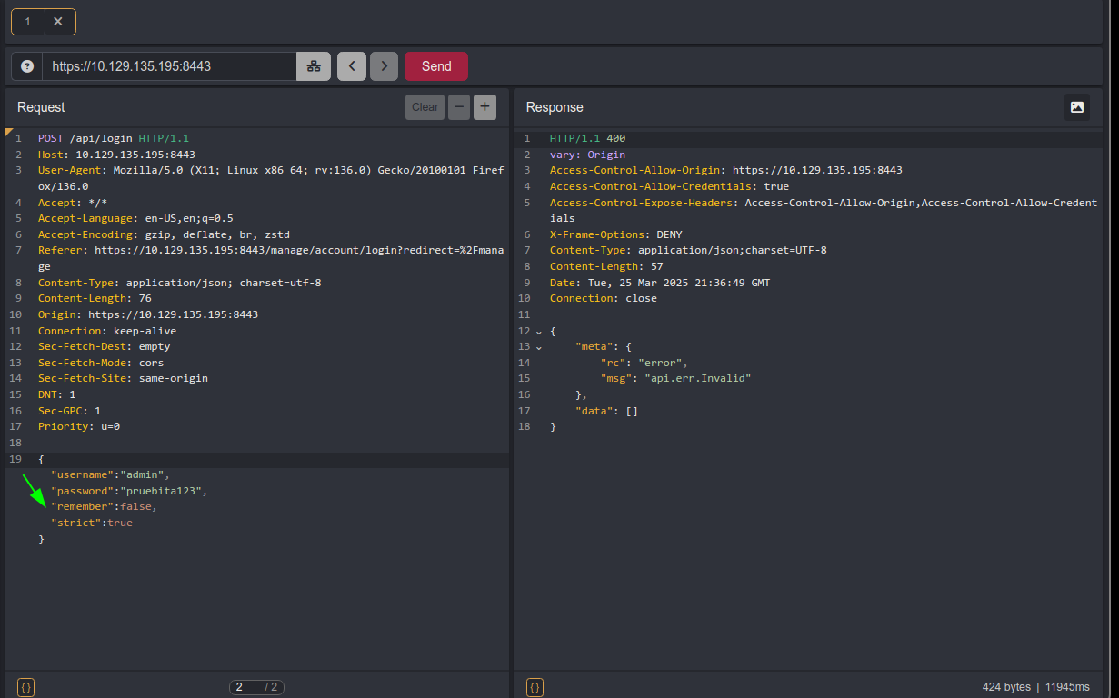Click the plus button in Request header

485,107
